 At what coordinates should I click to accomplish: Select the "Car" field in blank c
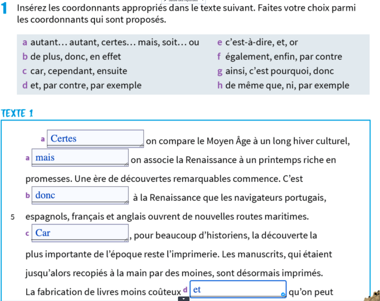pyautogui.click(x=80, y=233)
